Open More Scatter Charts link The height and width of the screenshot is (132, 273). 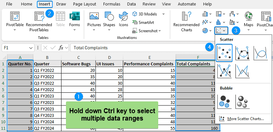tap(246, 119)
